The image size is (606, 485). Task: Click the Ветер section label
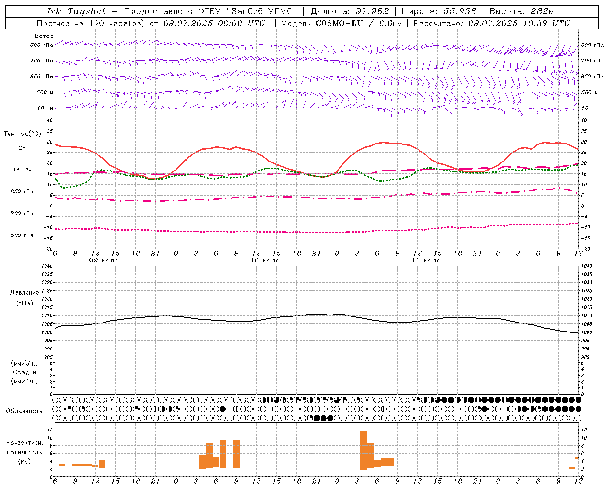click(x=44, y=36)
